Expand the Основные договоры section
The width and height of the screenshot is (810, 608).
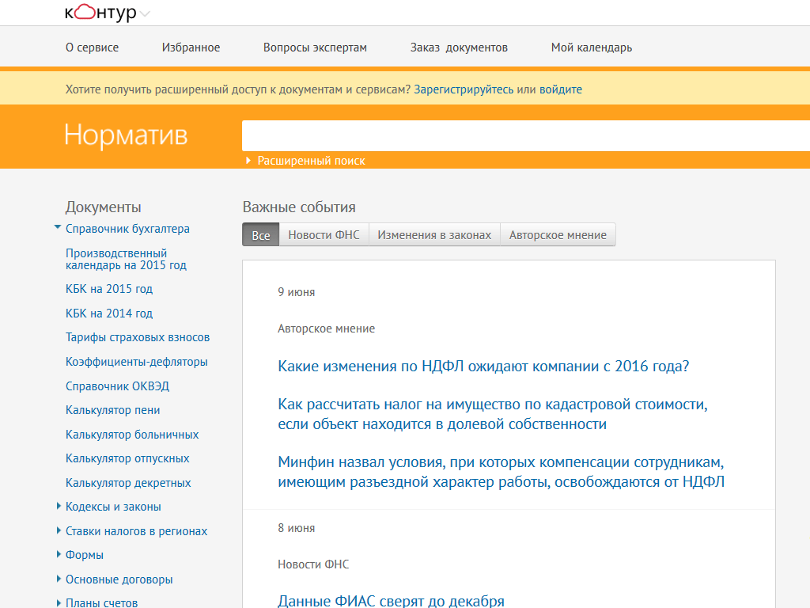tap(59, 579)
